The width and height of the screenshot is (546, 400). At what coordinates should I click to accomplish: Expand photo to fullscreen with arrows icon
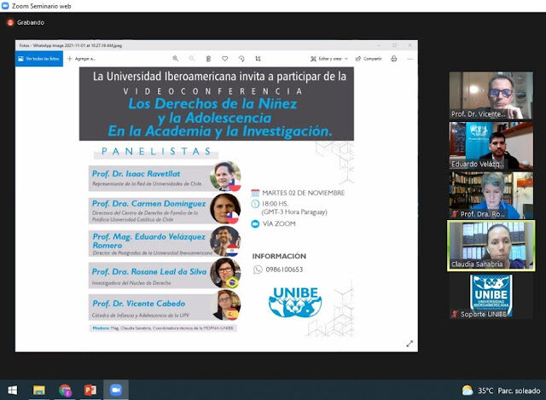(x=409, y=343)
